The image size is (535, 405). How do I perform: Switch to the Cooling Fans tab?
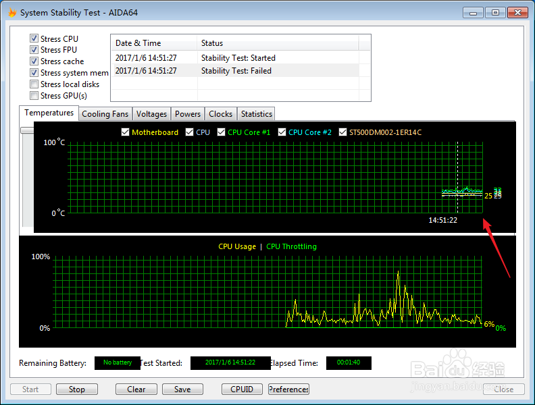tap(105, 114)
